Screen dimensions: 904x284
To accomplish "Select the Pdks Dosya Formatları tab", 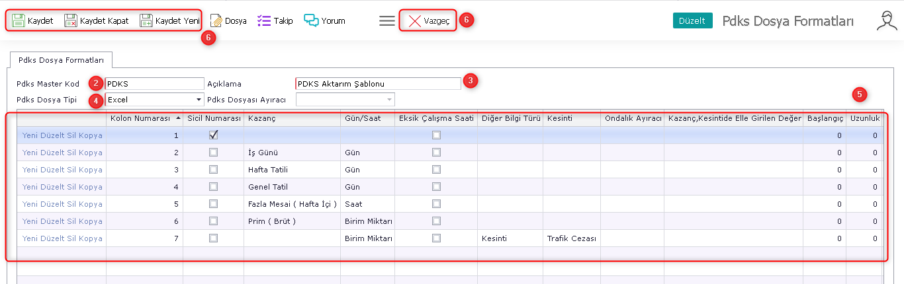I will [62, 60].
